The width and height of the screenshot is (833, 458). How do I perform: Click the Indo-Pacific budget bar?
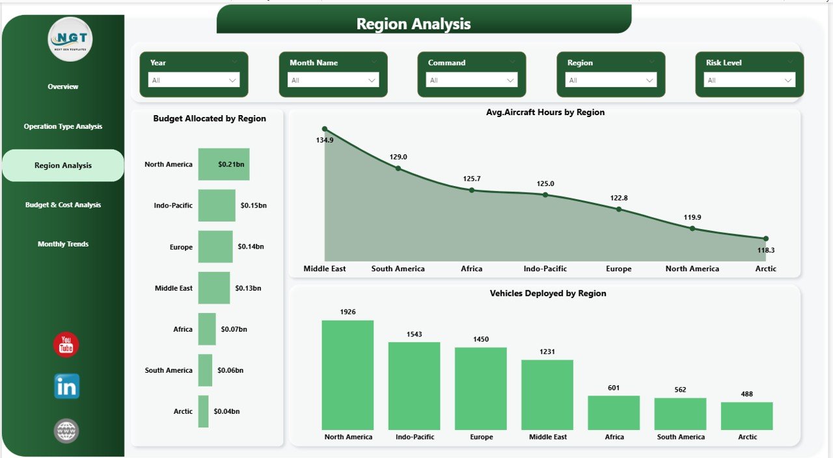[x=217, y=205]
